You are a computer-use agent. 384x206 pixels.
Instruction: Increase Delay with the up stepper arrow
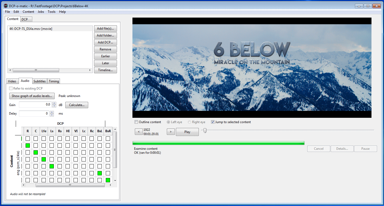(51, 112)
